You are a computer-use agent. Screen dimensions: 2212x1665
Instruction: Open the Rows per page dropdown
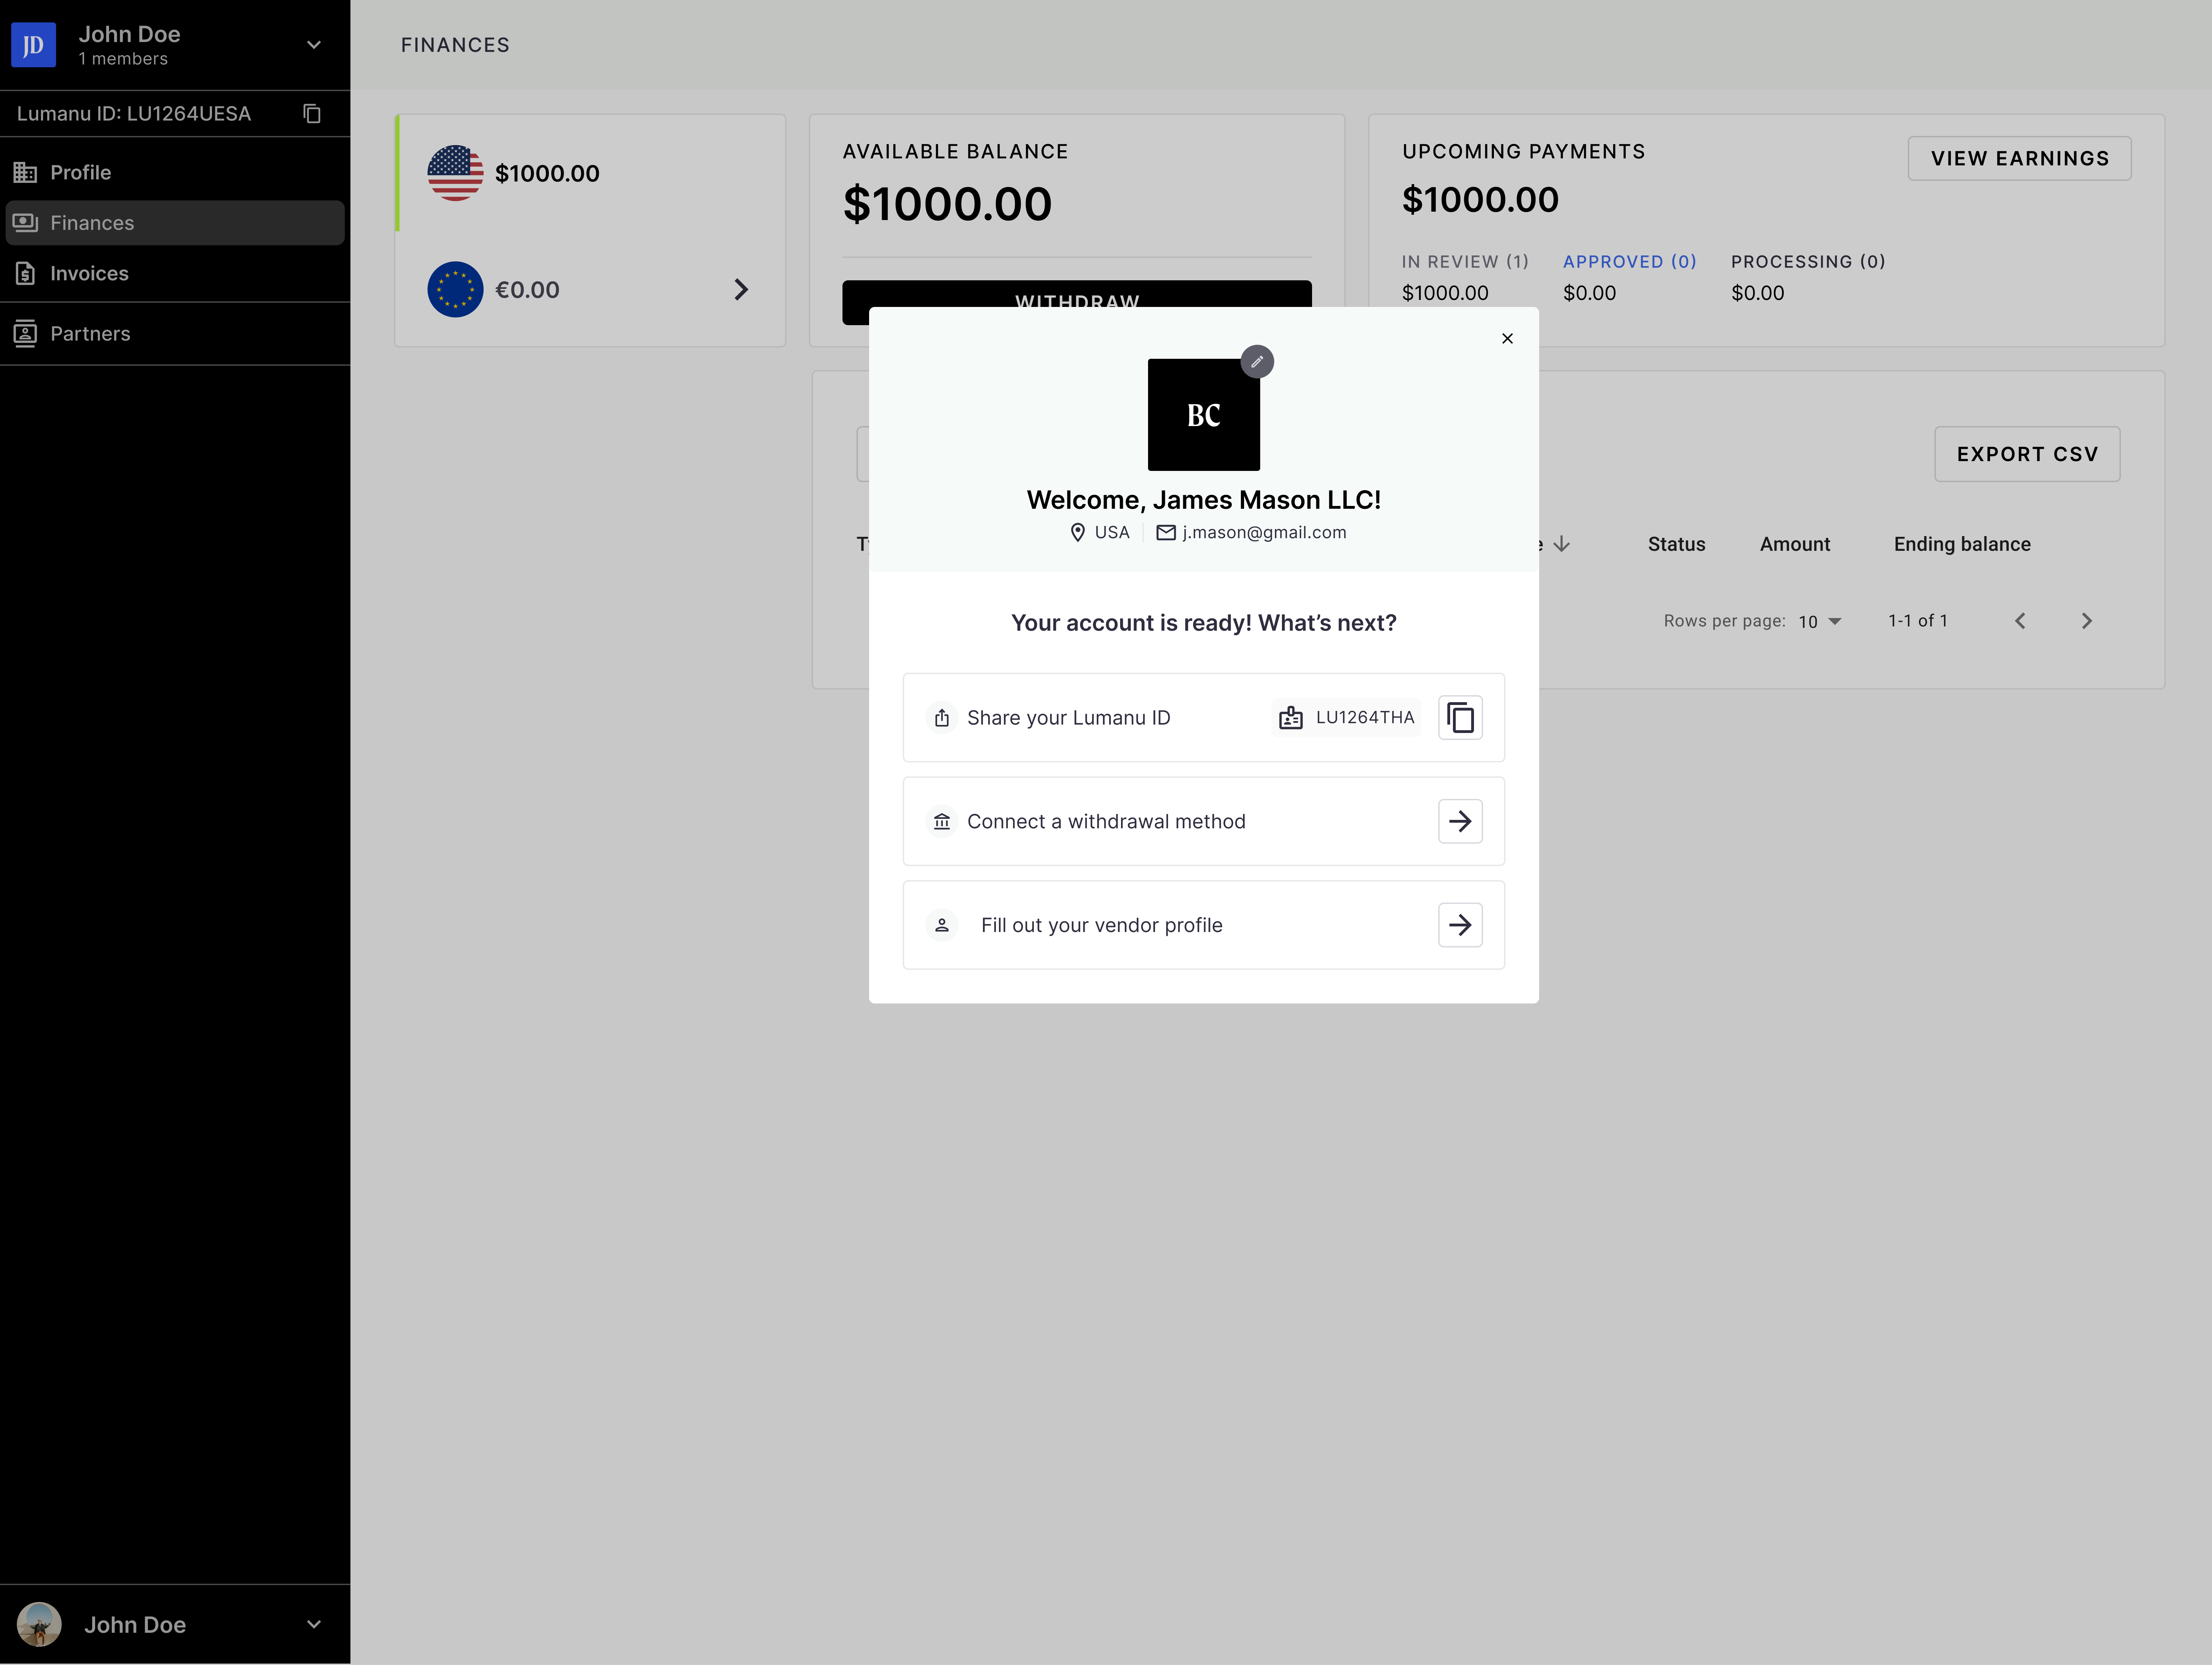(1820, 621)
